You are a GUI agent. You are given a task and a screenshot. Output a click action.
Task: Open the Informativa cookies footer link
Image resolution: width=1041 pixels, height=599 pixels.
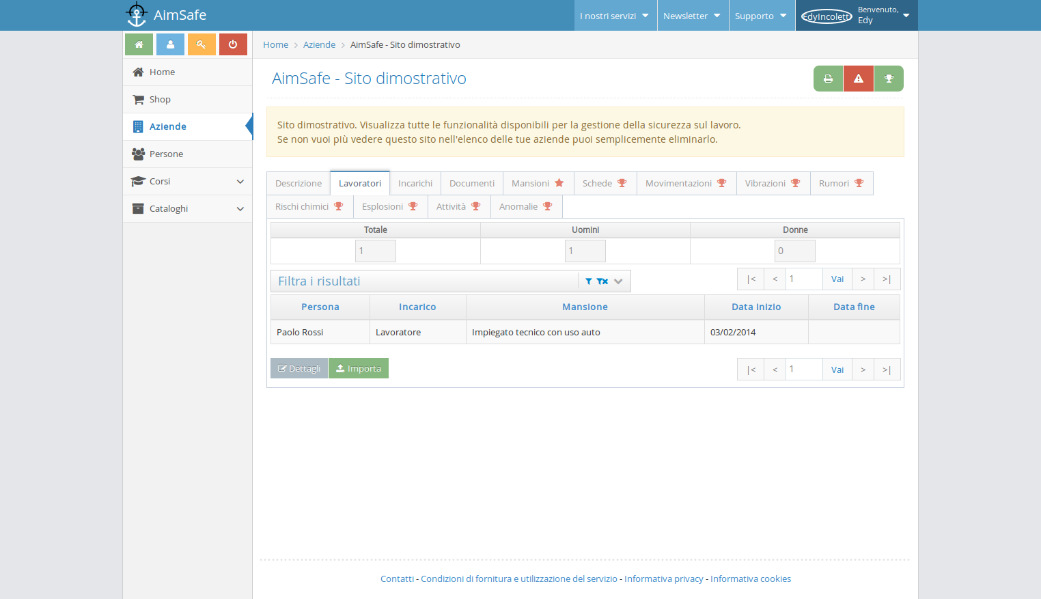point(751,579)
